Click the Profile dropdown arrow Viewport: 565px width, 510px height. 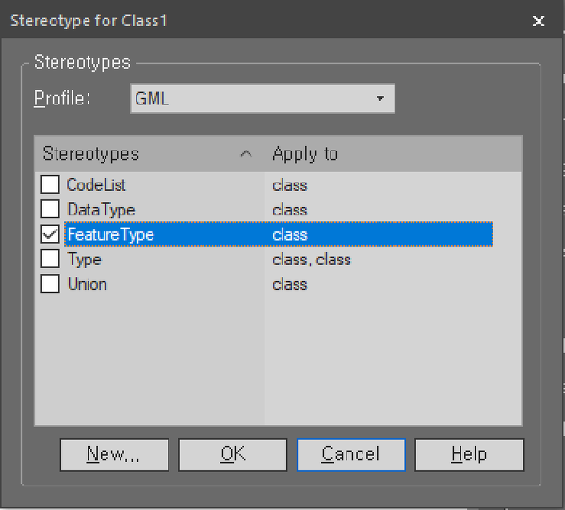[379, 98]
